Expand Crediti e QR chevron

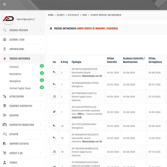point(41,153)
